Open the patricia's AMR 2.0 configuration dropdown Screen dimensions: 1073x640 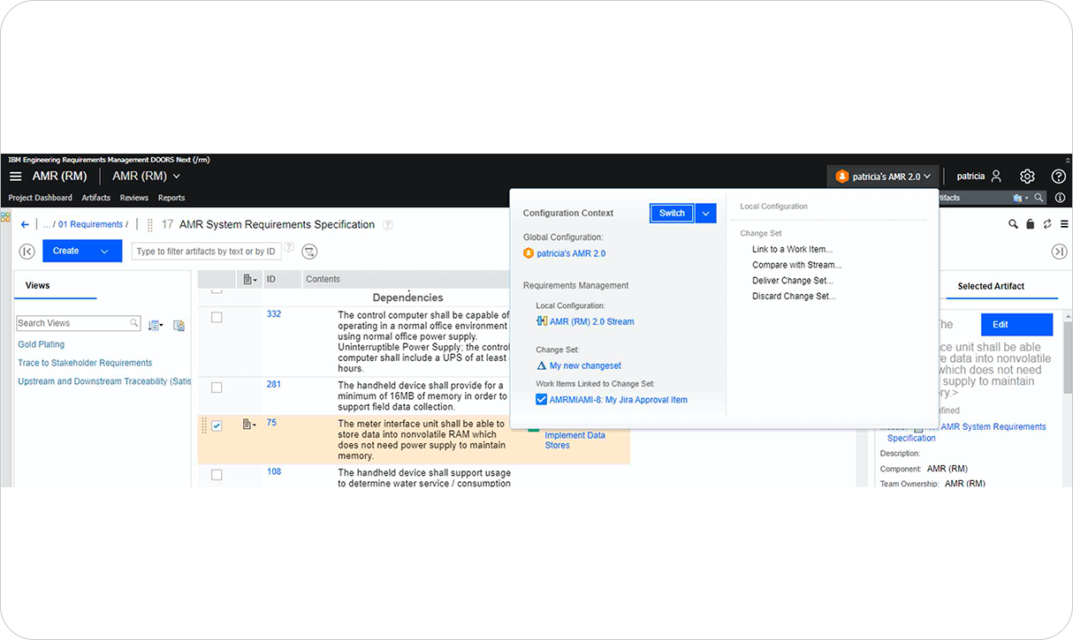(882, 177)
